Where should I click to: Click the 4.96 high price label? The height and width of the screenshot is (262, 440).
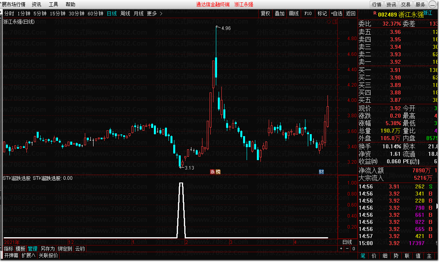point(226,28)
